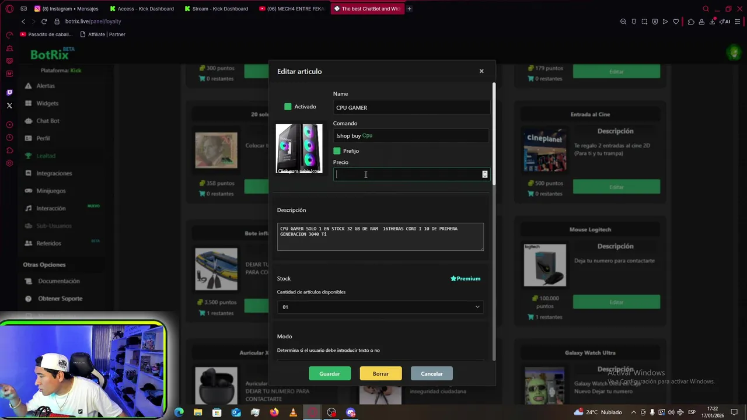The width and height of the screenshot is (747, 420).
Task: Open the Affiliate | Partner bookmark
Action: pyautogui.click(x=103, y=34)
